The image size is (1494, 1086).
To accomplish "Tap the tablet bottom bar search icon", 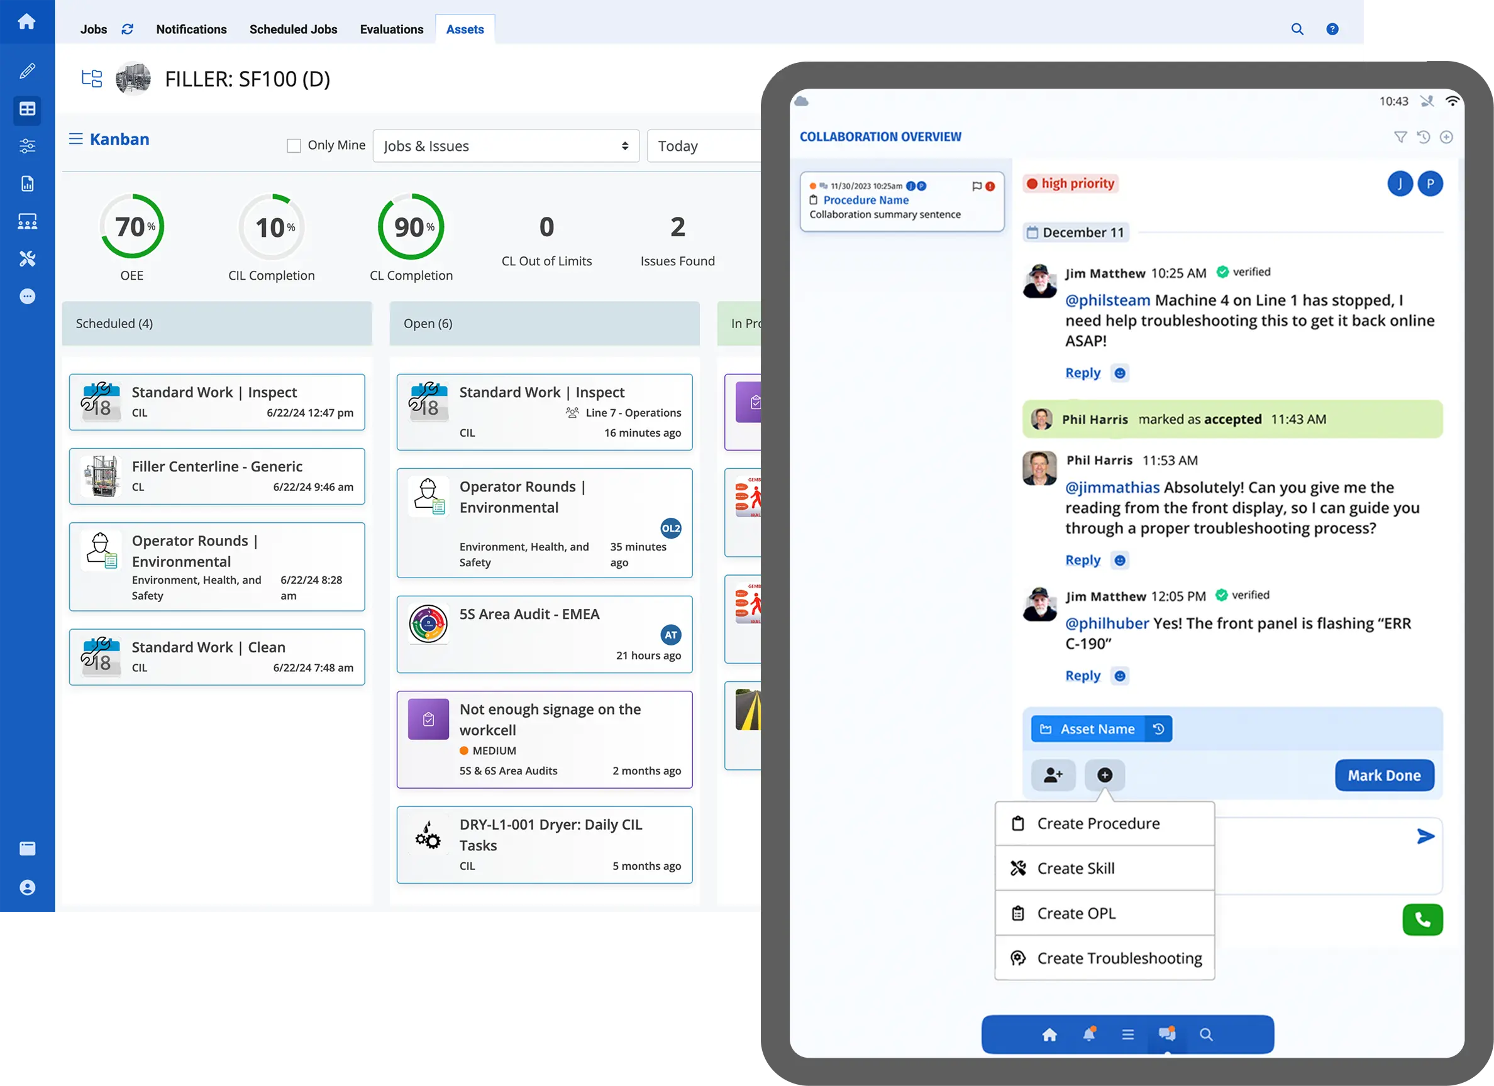I will [1205, 1034].
